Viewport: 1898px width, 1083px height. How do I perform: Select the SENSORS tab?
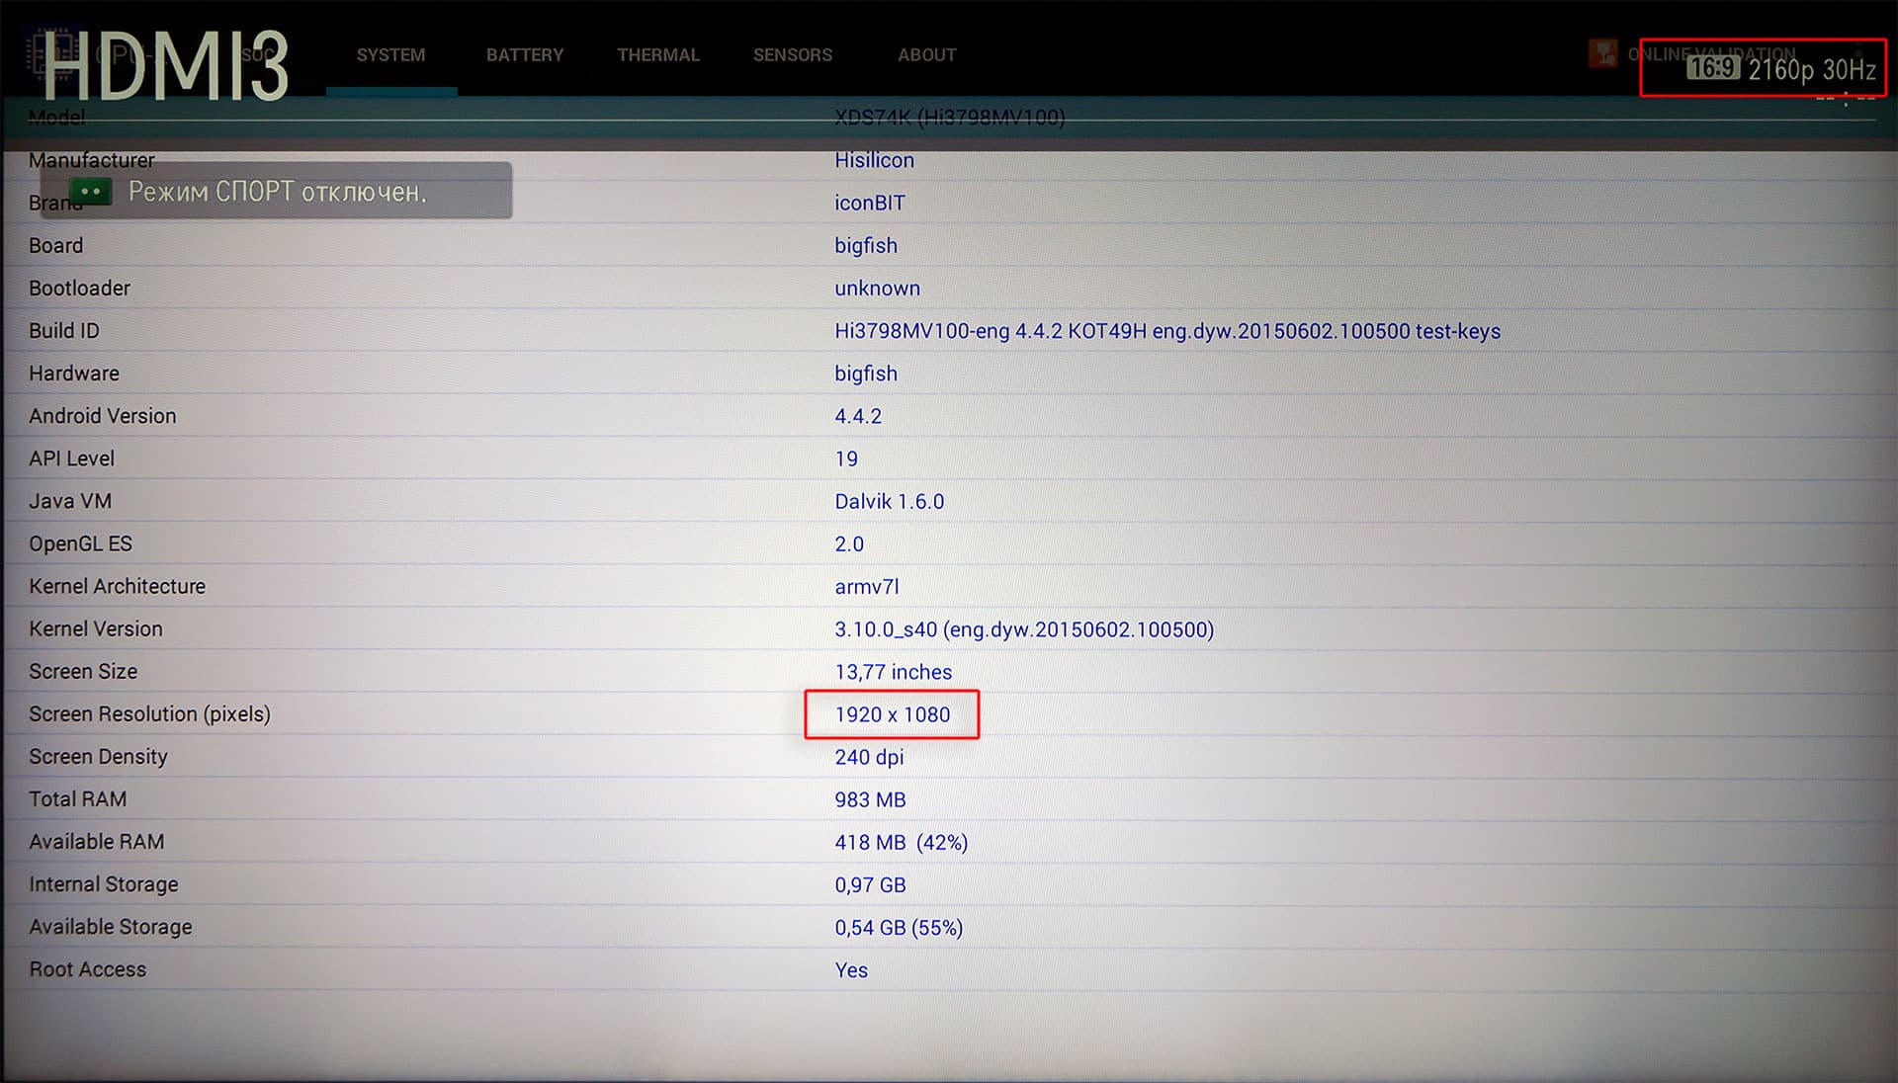792,55
